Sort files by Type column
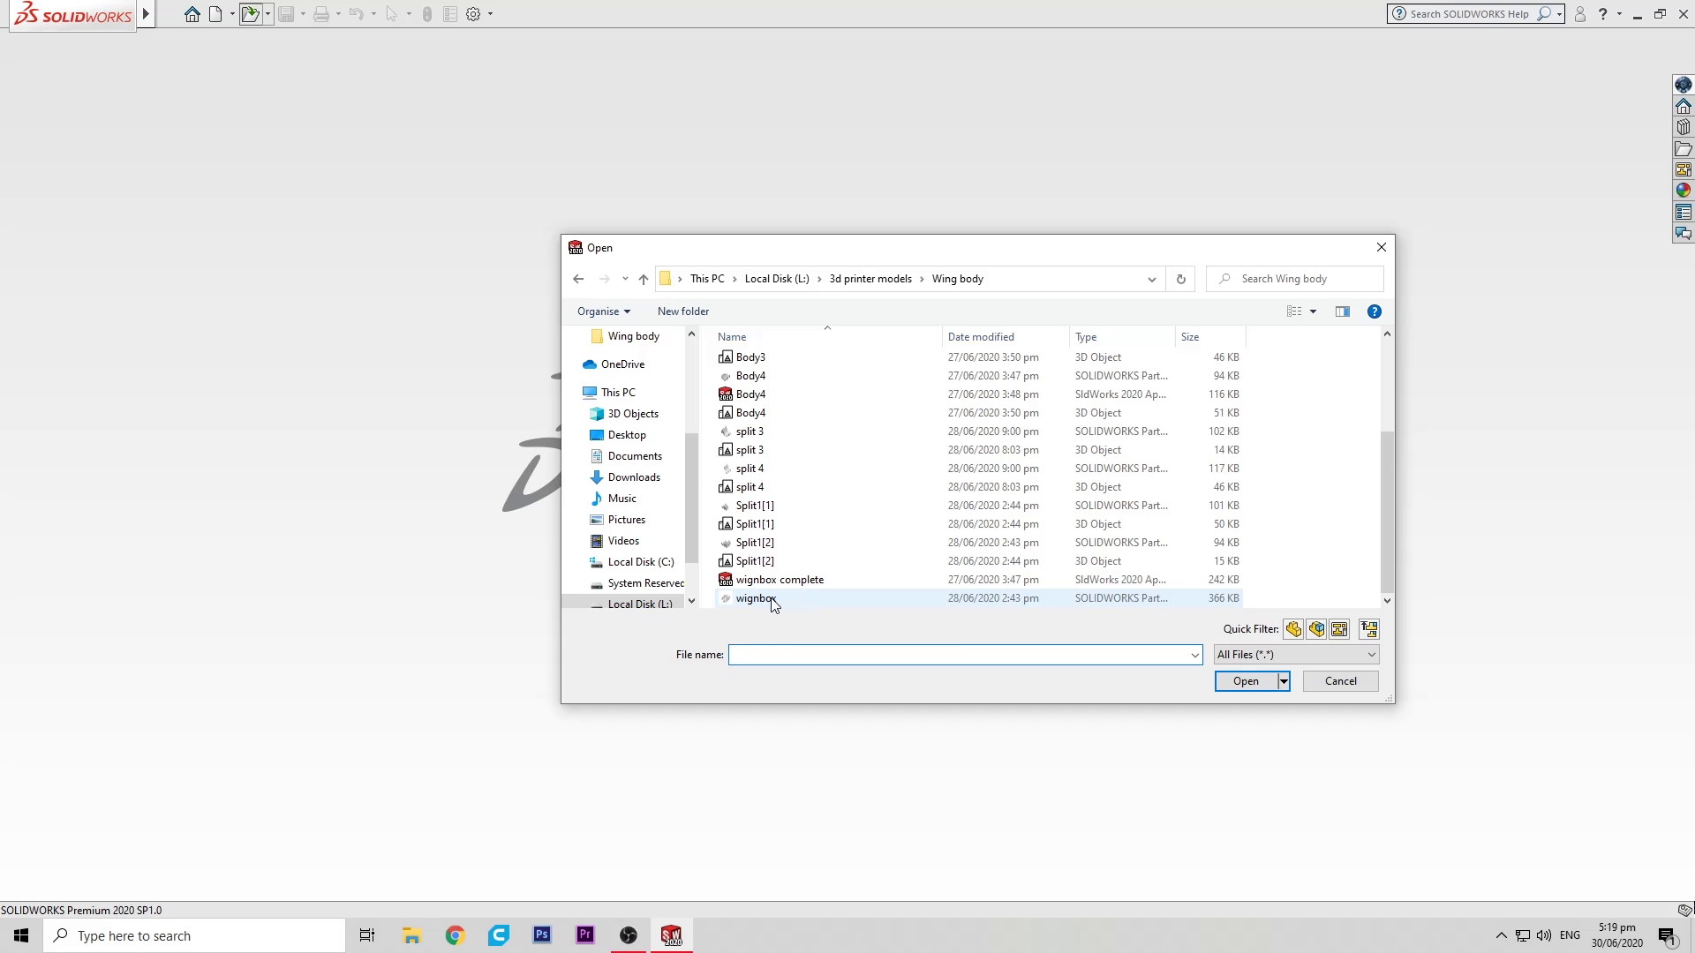 tap(1122, 337)
